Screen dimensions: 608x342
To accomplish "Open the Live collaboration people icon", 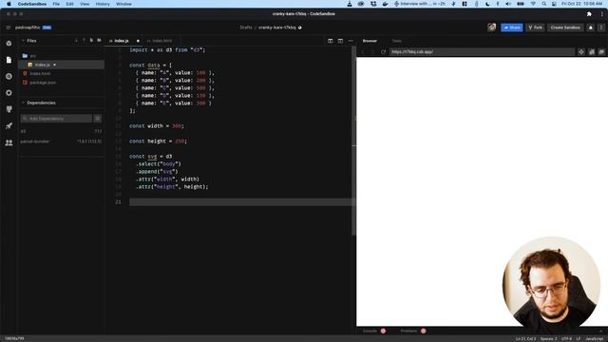I will click(9, 142).
